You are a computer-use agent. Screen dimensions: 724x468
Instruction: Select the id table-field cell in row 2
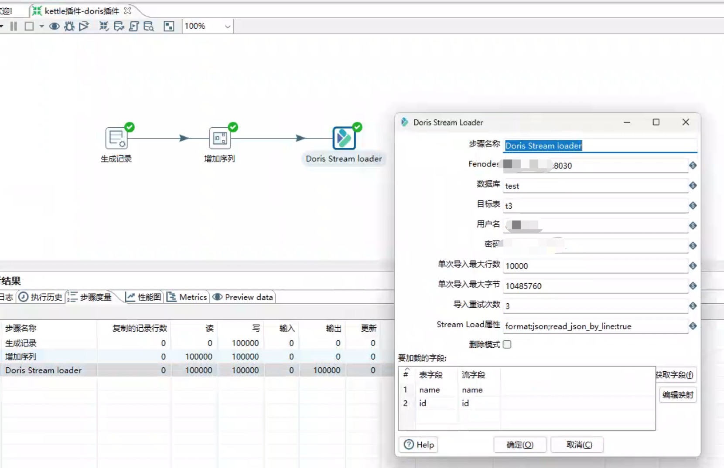[x=437, y=404]
